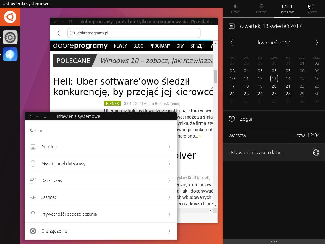Click the kwiecień 2017 month label
This screenshot has width=325, height=244.
tap(274, 43)
